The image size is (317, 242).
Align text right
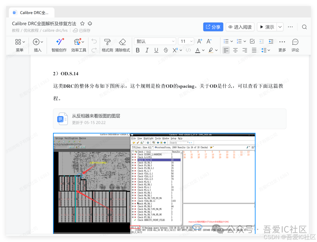click(x=245, y=50)
